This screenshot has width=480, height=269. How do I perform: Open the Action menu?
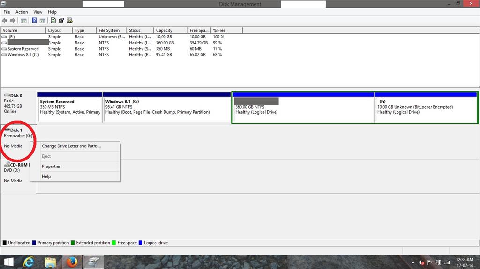[22, 12]
